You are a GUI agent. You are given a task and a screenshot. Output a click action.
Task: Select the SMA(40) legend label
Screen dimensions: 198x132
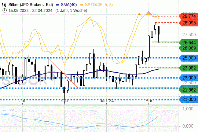click(69, 5)
